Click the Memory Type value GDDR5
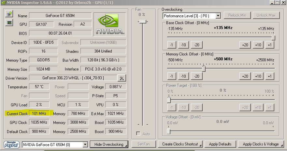 [x=43, y=60]
